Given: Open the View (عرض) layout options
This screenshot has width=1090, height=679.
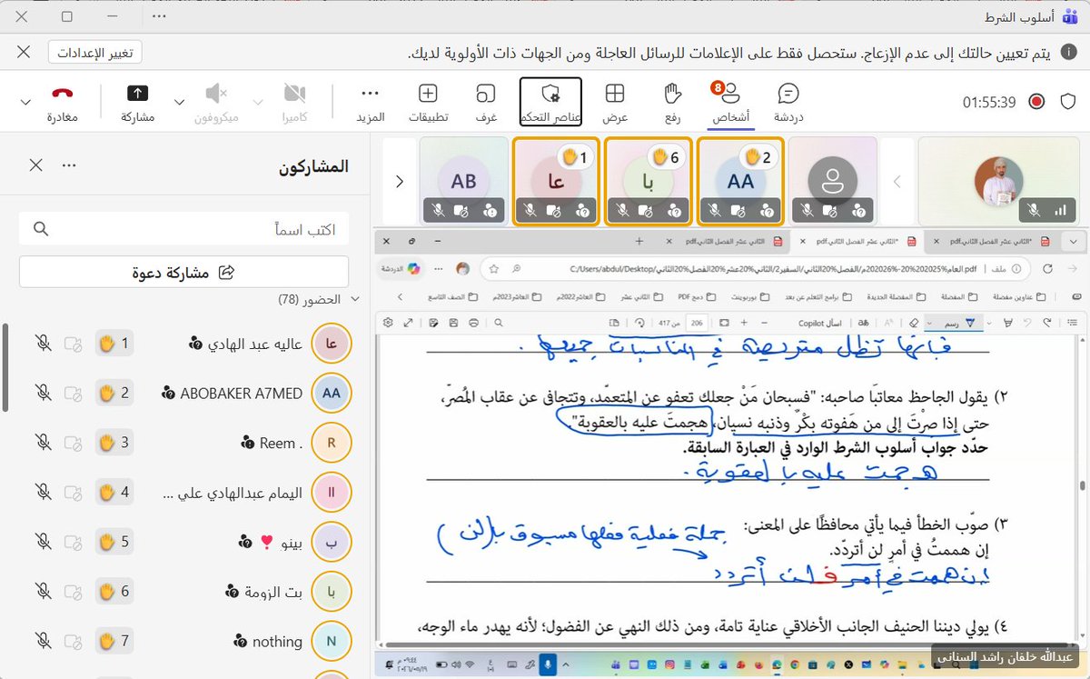Looking at the screenshot, I should [x=615, y=101].
